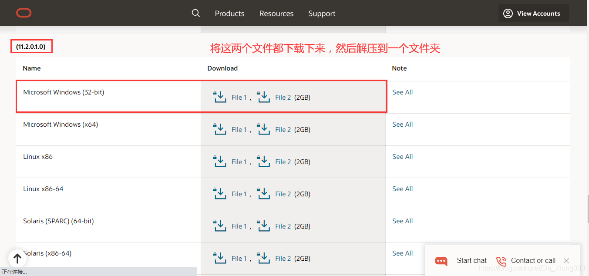Click the Start chat speech bubble icon

click(x=441, y=261)
